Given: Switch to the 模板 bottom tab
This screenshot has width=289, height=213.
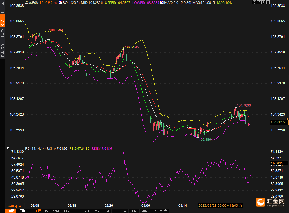Looking at the screenshot, I should 22,211.
